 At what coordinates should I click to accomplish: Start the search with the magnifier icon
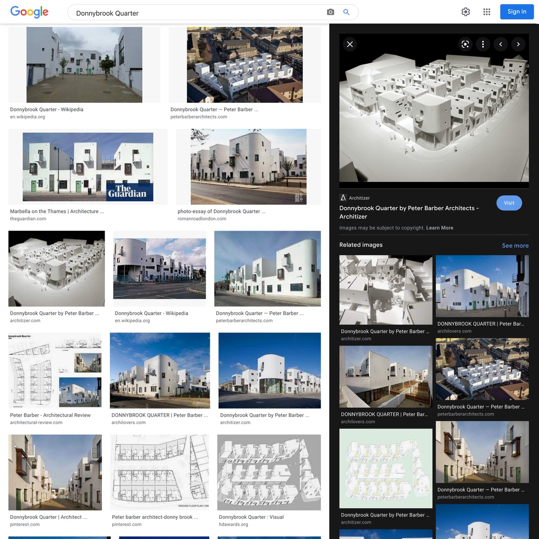point(346,12)
